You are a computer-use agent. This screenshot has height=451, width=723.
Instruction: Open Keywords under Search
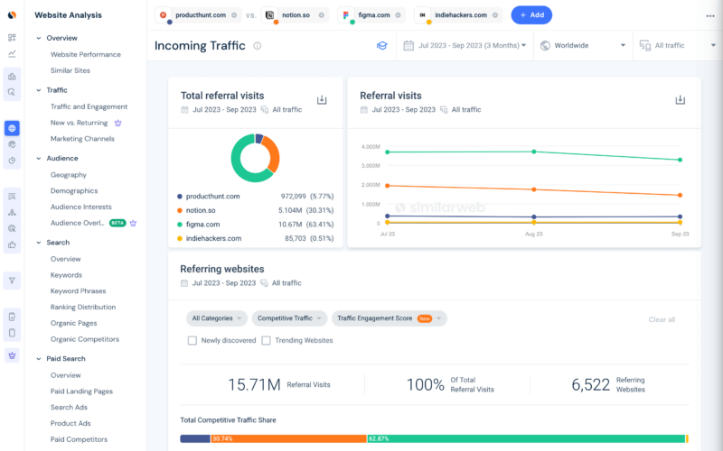point(66,275)
